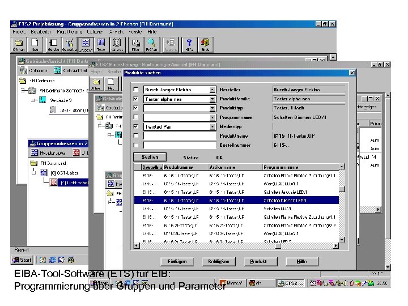
Task: Open the Projekt menu
Action: [x=19, y=32]
